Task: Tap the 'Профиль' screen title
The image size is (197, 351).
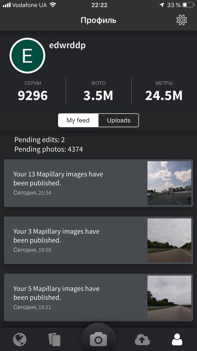Action: click(99, 20)
